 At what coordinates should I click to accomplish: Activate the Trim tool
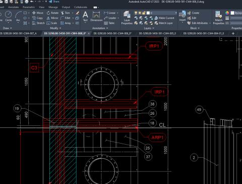tap(65, 13)
